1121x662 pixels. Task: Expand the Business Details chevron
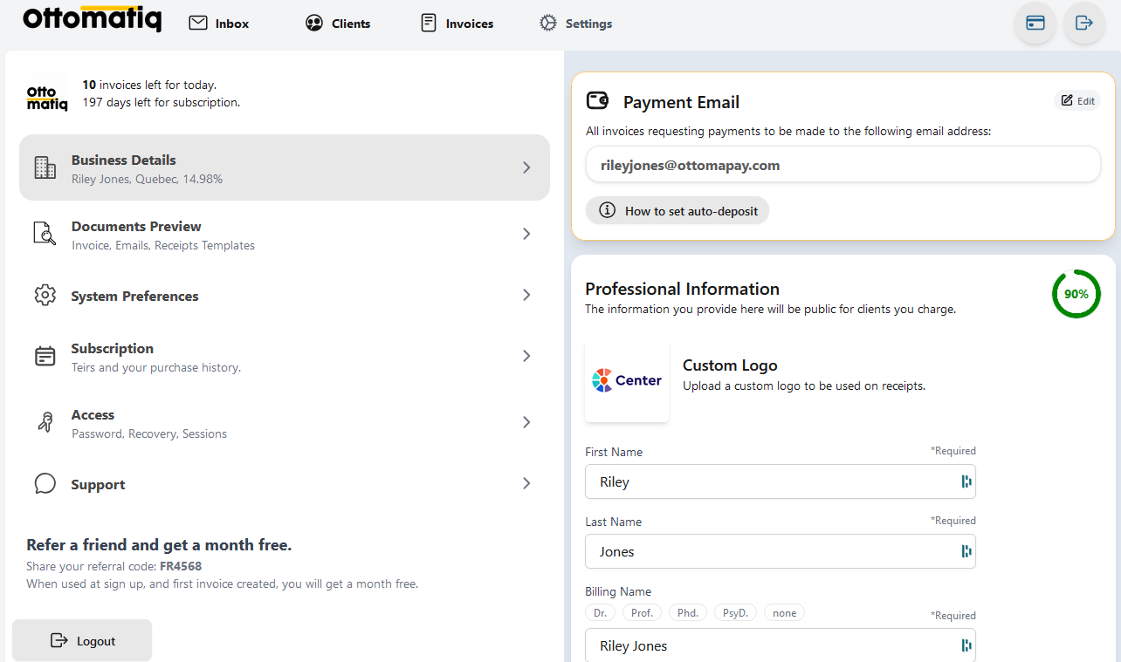526,167
